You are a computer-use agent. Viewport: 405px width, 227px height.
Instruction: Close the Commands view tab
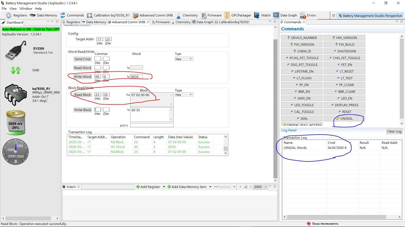tap(304, 22)
